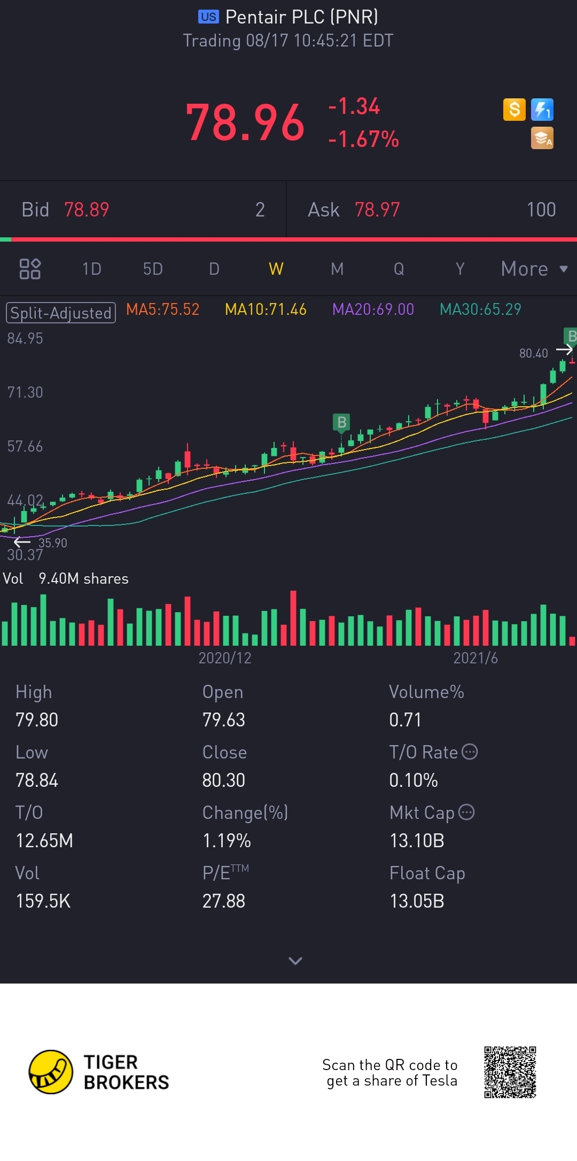The height and width of the screenshot is (1161, 577).
Task: Select the M monthly chart tab
Action: tap(337, 269)
